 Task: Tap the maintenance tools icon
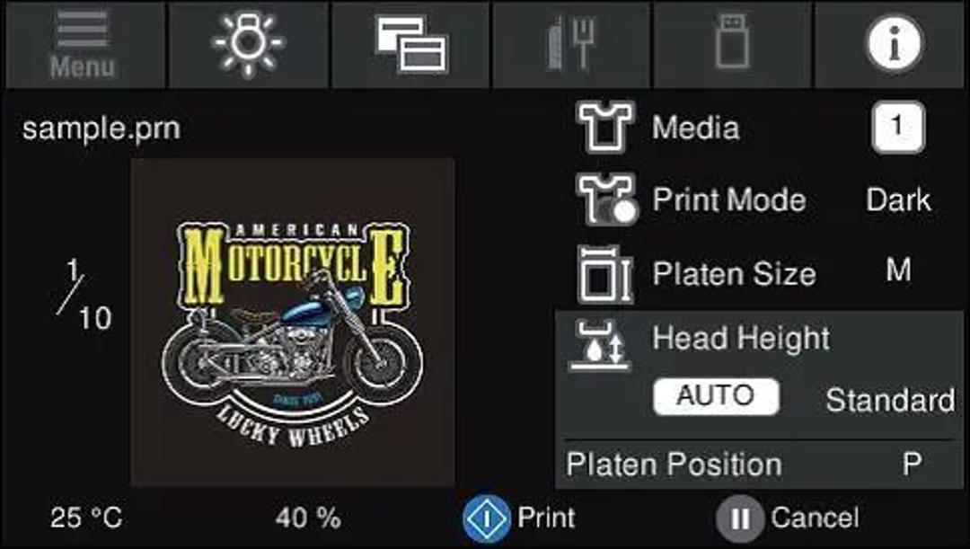click(570, 45)
